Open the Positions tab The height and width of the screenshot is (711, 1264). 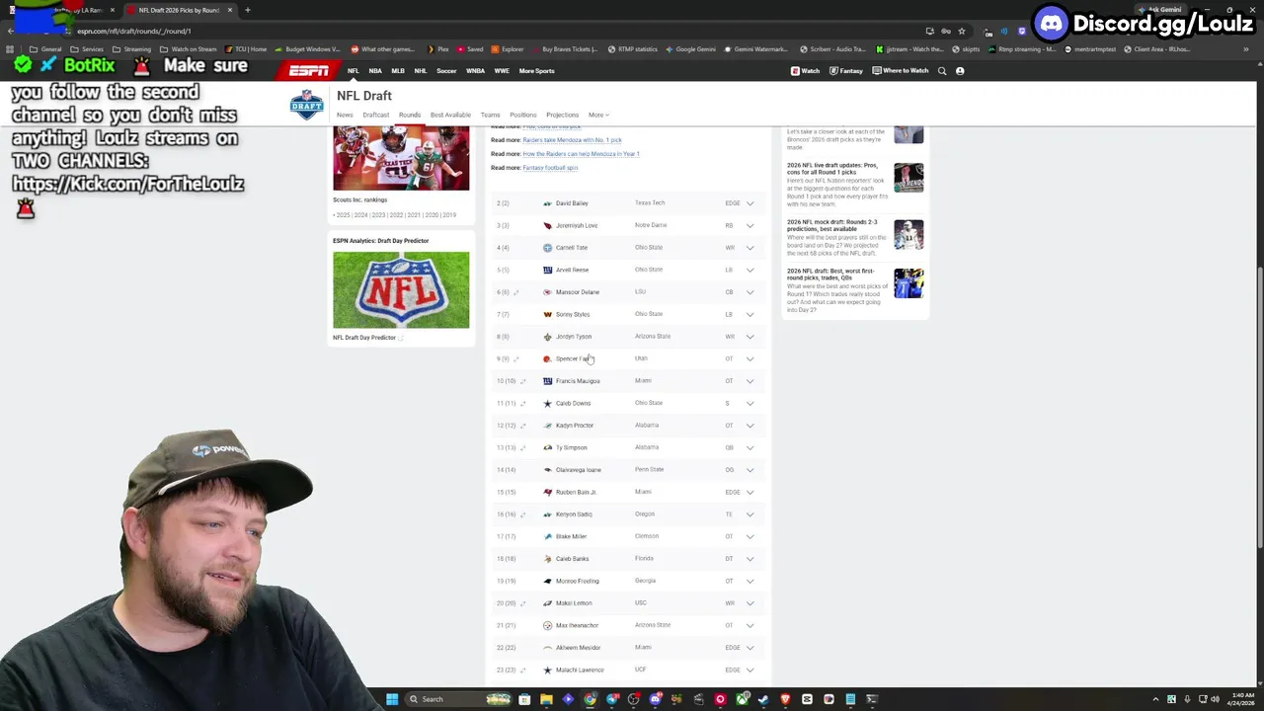pos(522,115)
